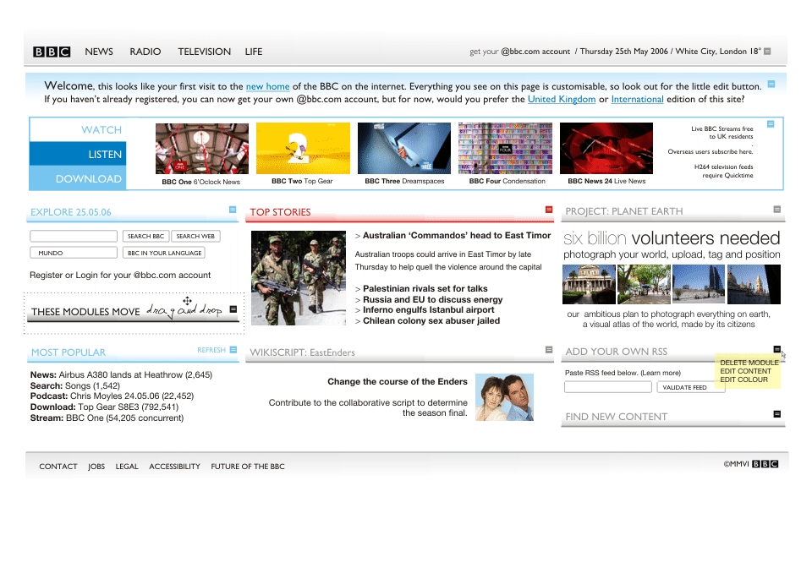Open edit icon on These Modules Move
812x568 pixels.
coord(233,309)
